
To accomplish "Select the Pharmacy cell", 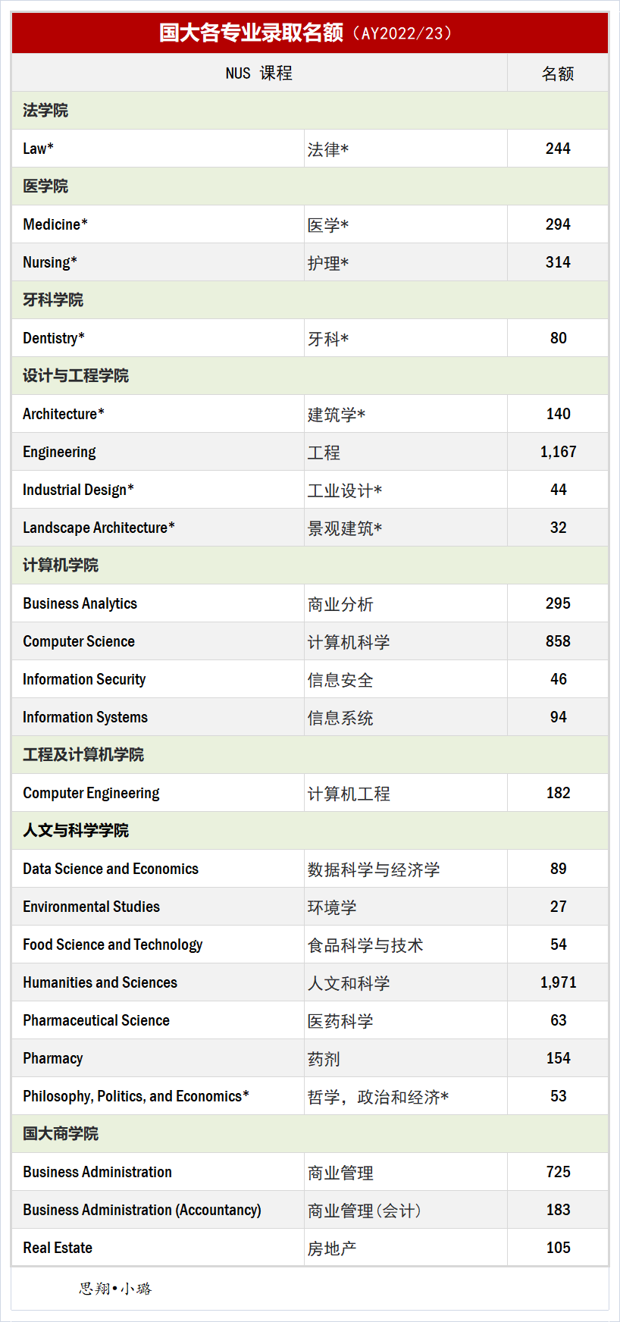I will (x=158, y=1058).
